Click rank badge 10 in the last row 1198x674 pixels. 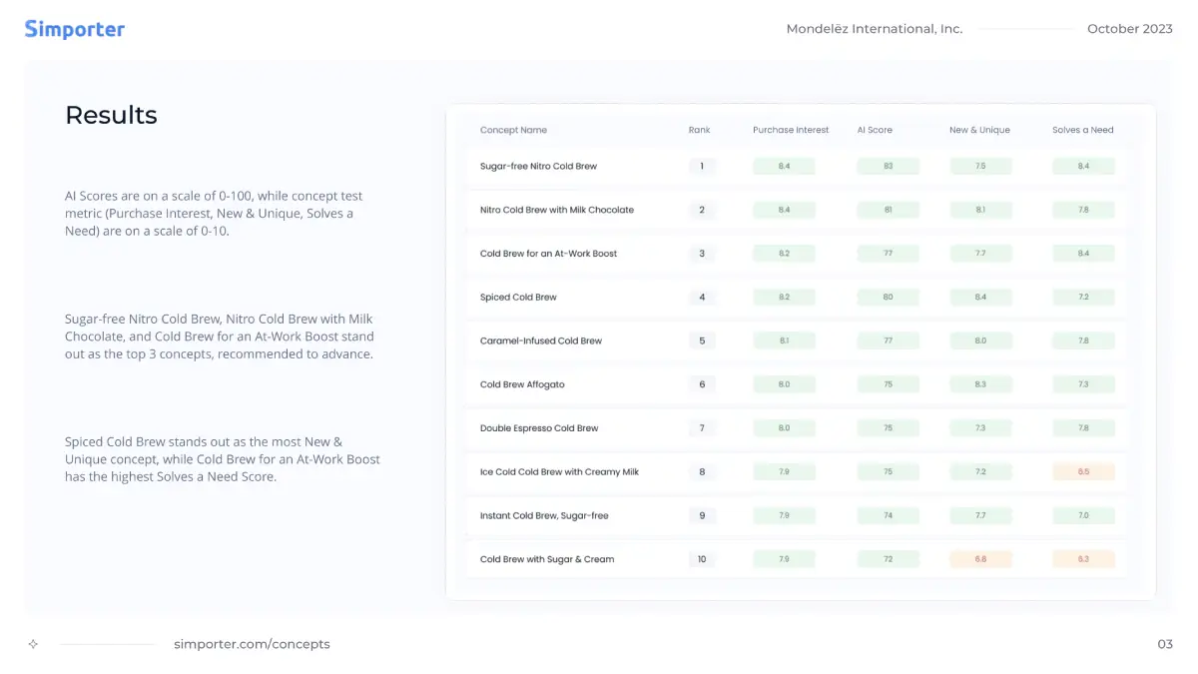pyautogui.click(x=702, y=559)
